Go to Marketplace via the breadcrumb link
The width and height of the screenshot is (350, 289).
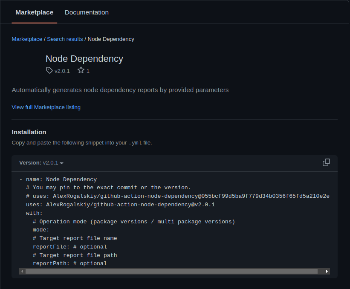click(x=27, y=39)
